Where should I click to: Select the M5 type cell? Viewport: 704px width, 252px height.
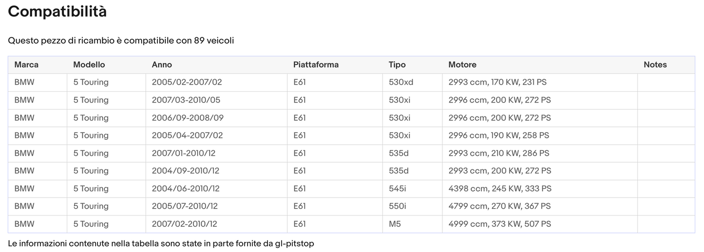(x=395, y=224)
